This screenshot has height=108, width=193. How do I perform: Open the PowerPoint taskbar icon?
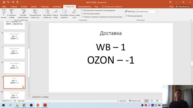[x=38, y=105]
